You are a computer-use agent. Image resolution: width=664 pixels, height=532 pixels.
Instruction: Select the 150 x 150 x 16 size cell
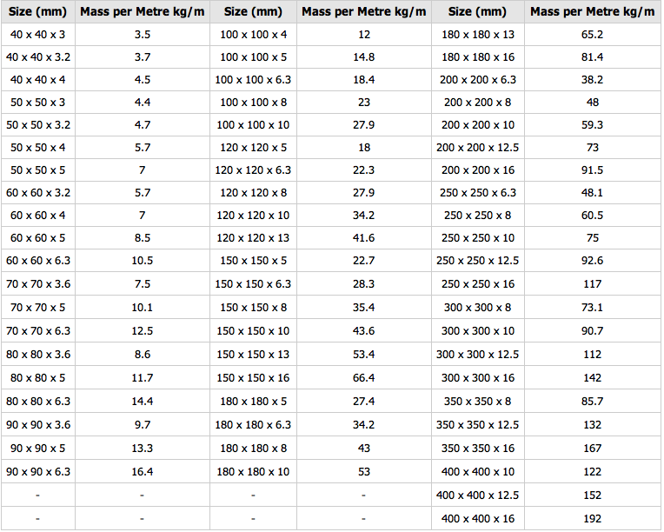253,377
